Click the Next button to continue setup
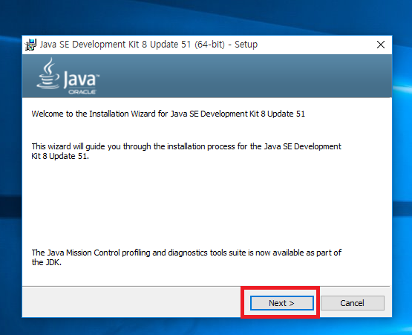 pos(281,303)
